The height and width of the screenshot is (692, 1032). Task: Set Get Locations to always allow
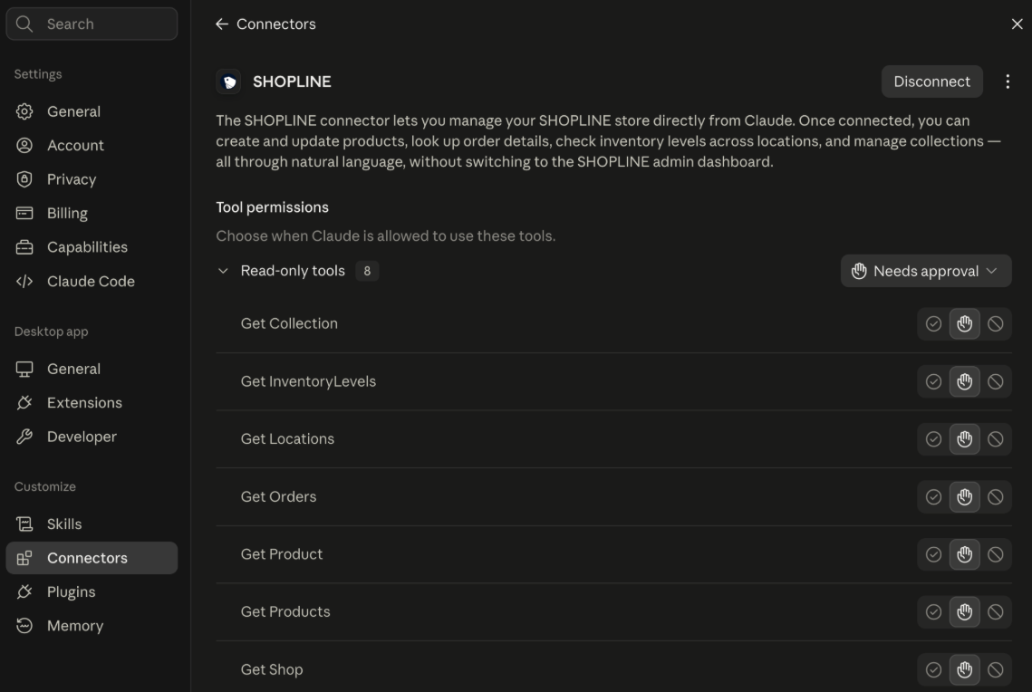point(933,438)
